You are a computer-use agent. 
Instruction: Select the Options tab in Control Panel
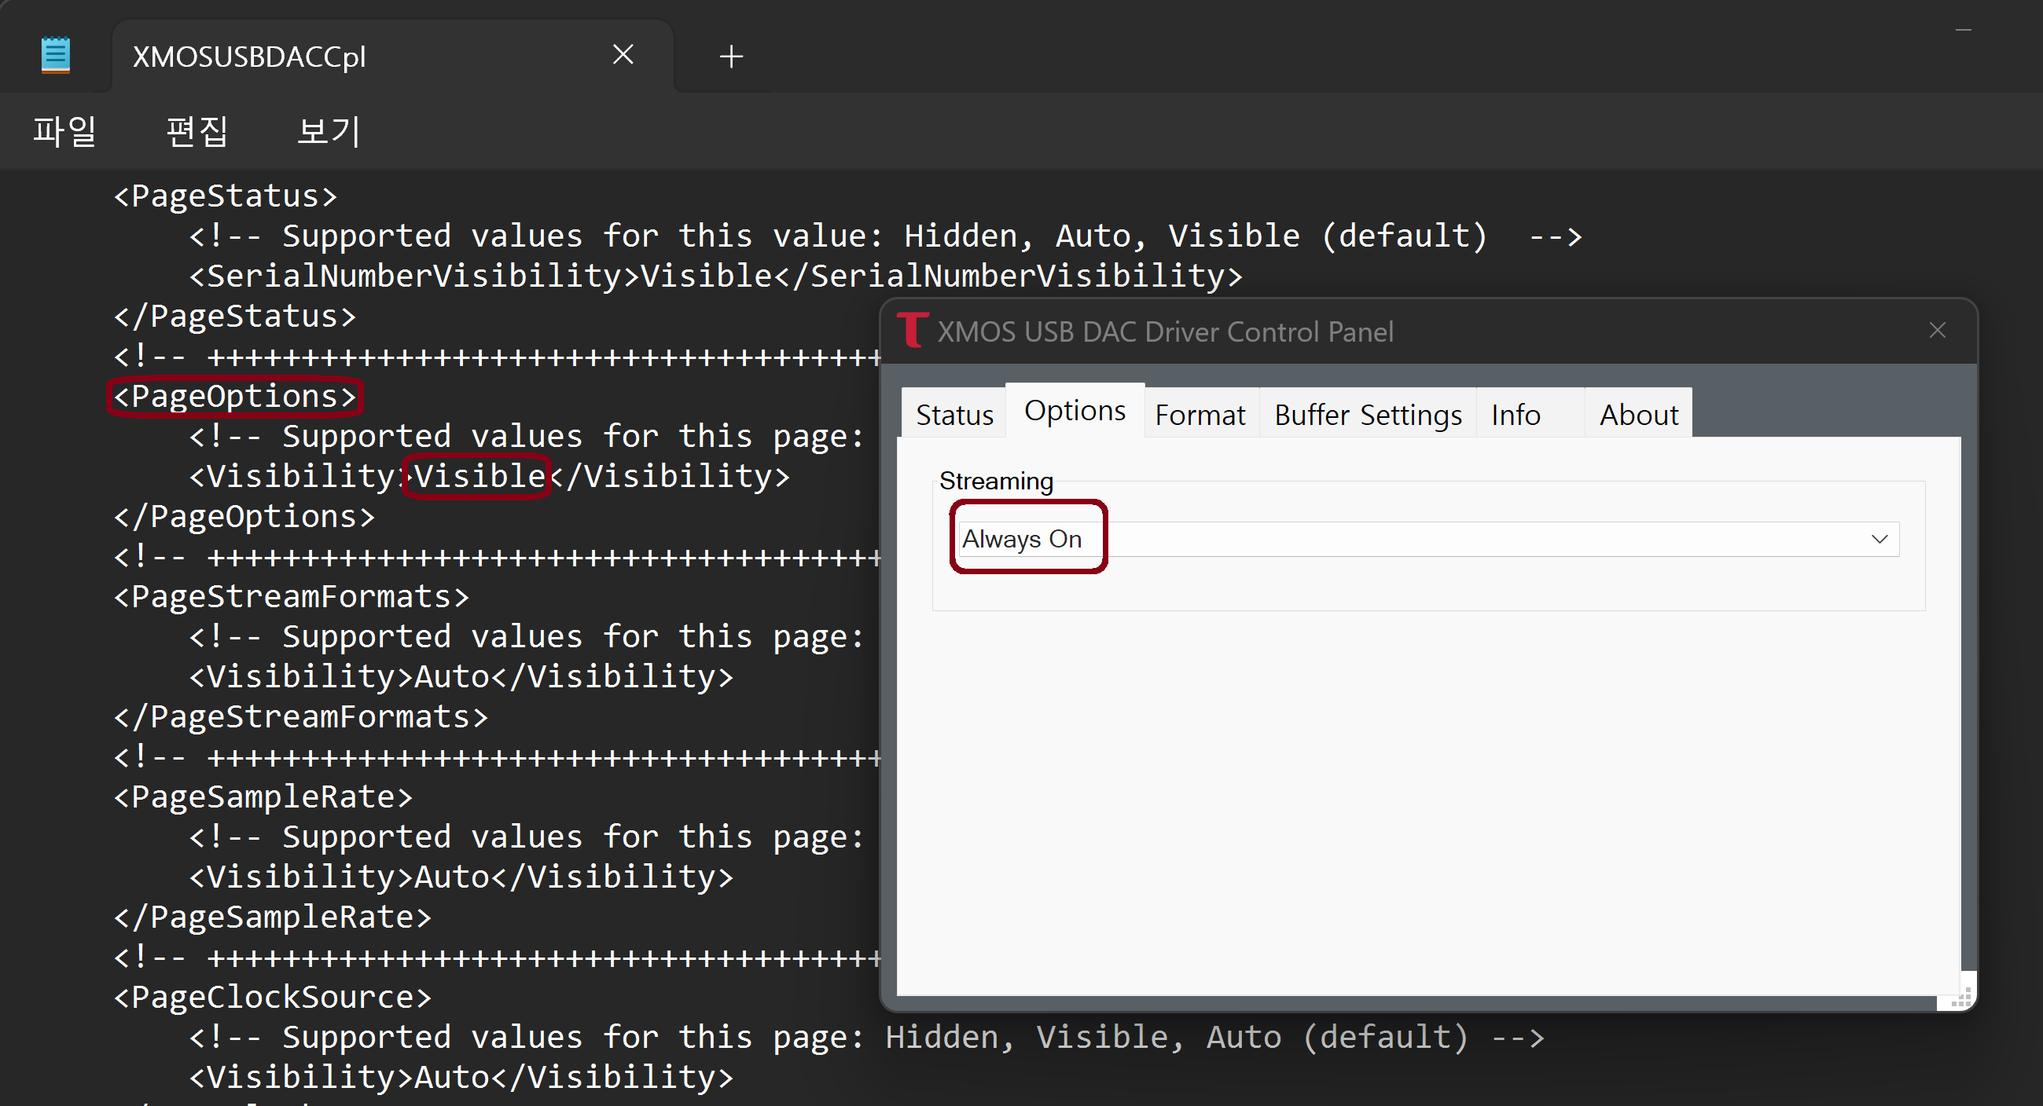pos(1075,410)
